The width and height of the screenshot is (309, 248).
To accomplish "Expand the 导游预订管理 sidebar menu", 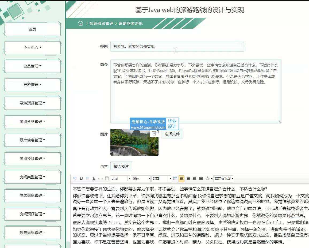I will pyautogui.click(x=32, y=103).
